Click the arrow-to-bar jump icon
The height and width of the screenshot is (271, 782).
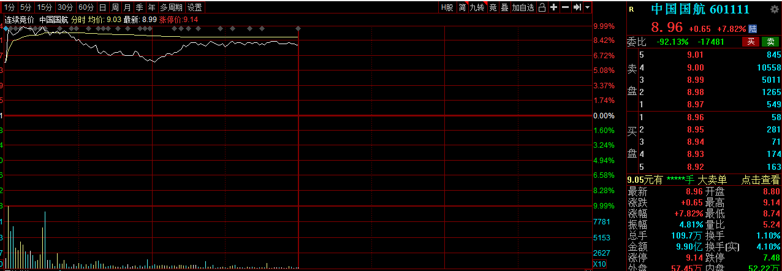pos(577,7)
